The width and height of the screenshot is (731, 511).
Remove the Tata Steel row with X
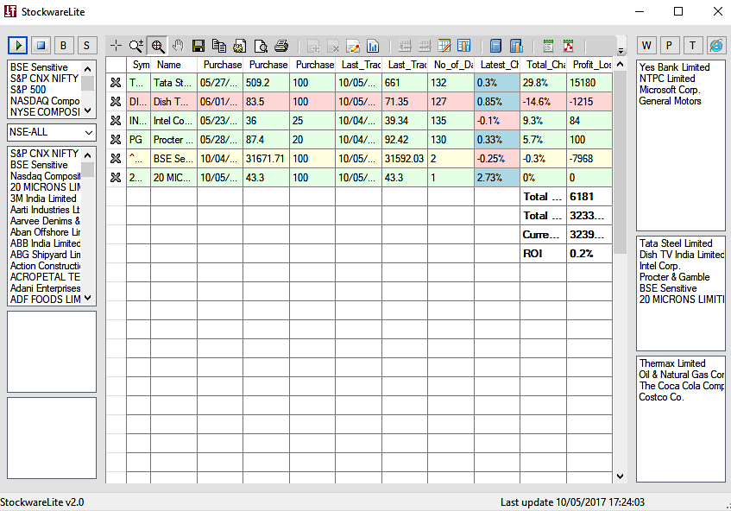coord(116,83)
